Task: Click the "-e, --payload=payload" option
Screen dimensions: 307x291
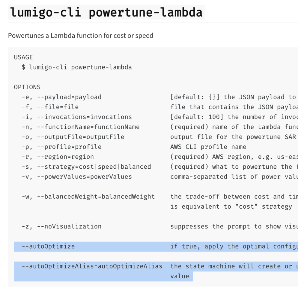Action: 61,97
